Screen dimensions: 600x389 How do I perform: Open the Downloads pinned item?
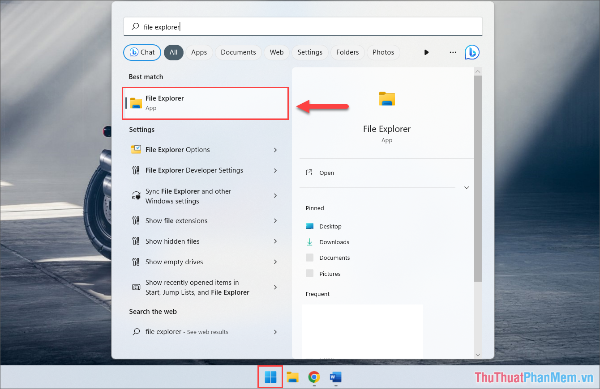(x=334, y=242)
